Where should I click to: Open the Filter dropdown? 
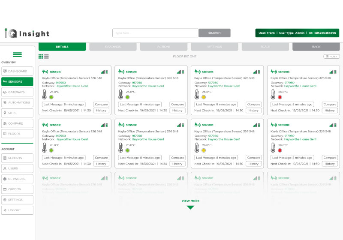click(x=331, y=56)
